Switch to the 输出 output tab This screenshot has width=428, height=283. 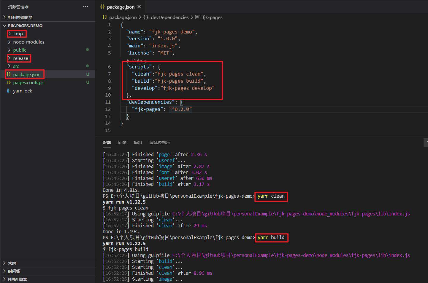138,143
